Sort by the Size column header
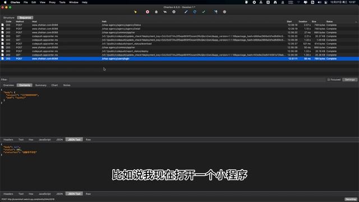 point(314,21)
